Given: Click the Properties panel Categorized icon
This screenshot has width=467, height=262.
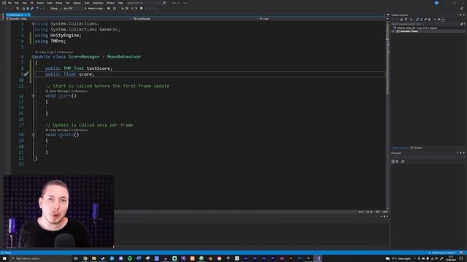Looking at the screenshot, I should click(x=393, y=162).
